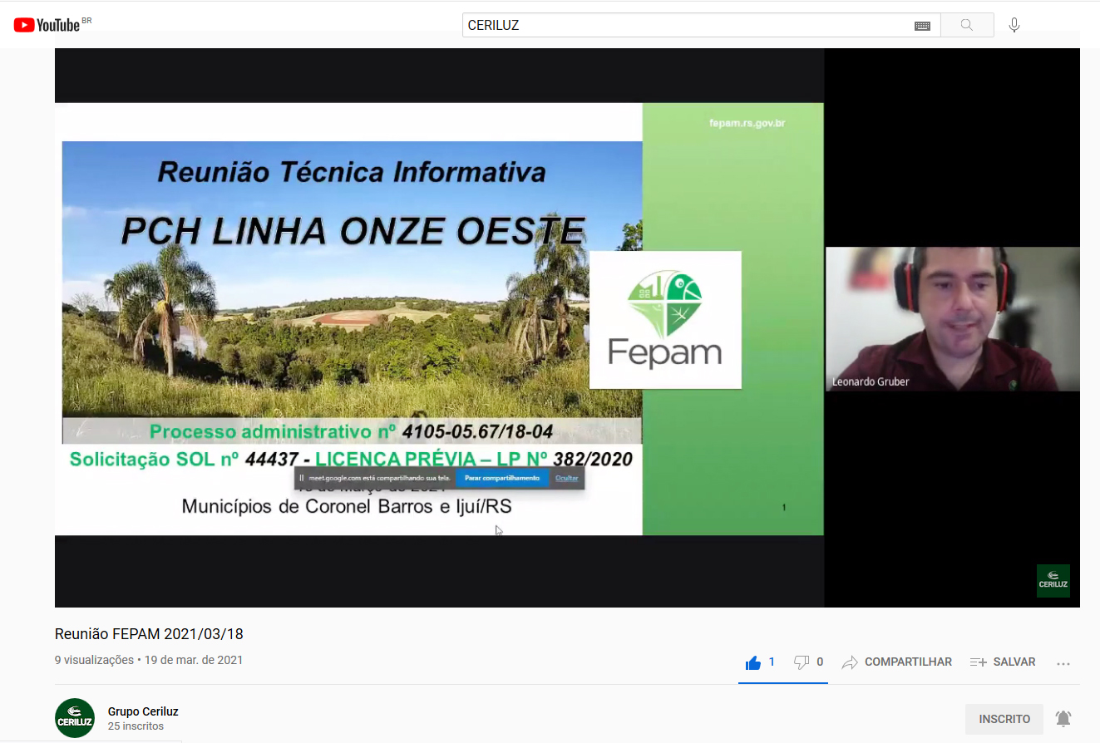Click the COMPARTILHAR share button
This screenshot has width=1100, height=743.
(x=897, y=662)
